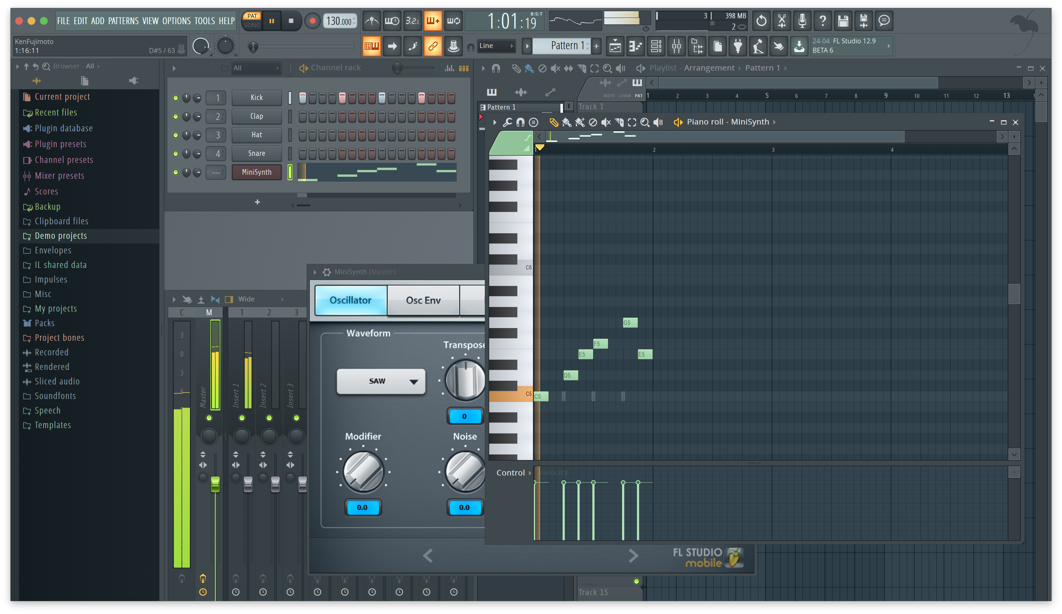Toggle Insert 1 mixer track mute LED

pos(242,418)
